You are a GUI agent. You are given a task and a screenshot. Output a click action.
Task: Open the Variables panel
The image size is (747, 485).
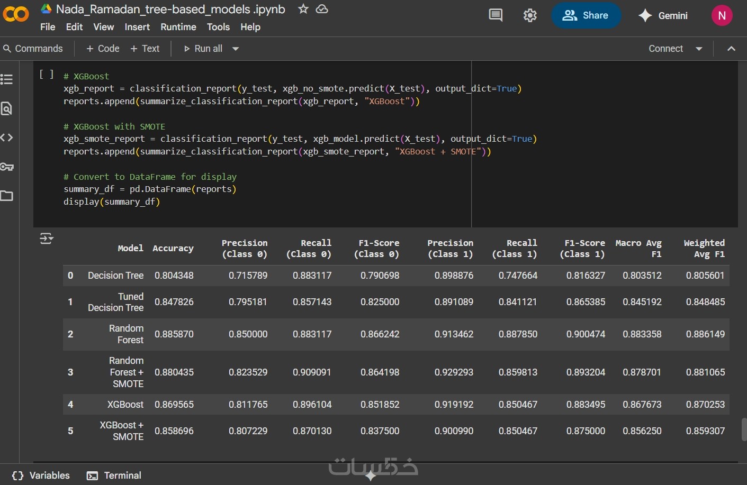[x=41, y=475]
